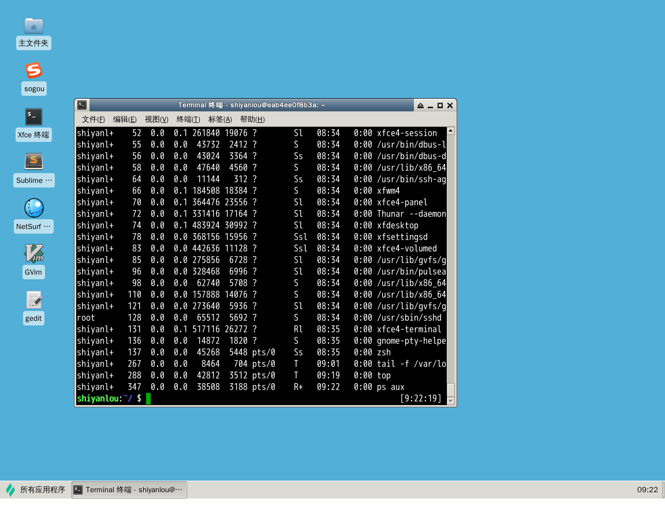
Task: Select the Terminal entry in the taskbar
Action: 128,489
